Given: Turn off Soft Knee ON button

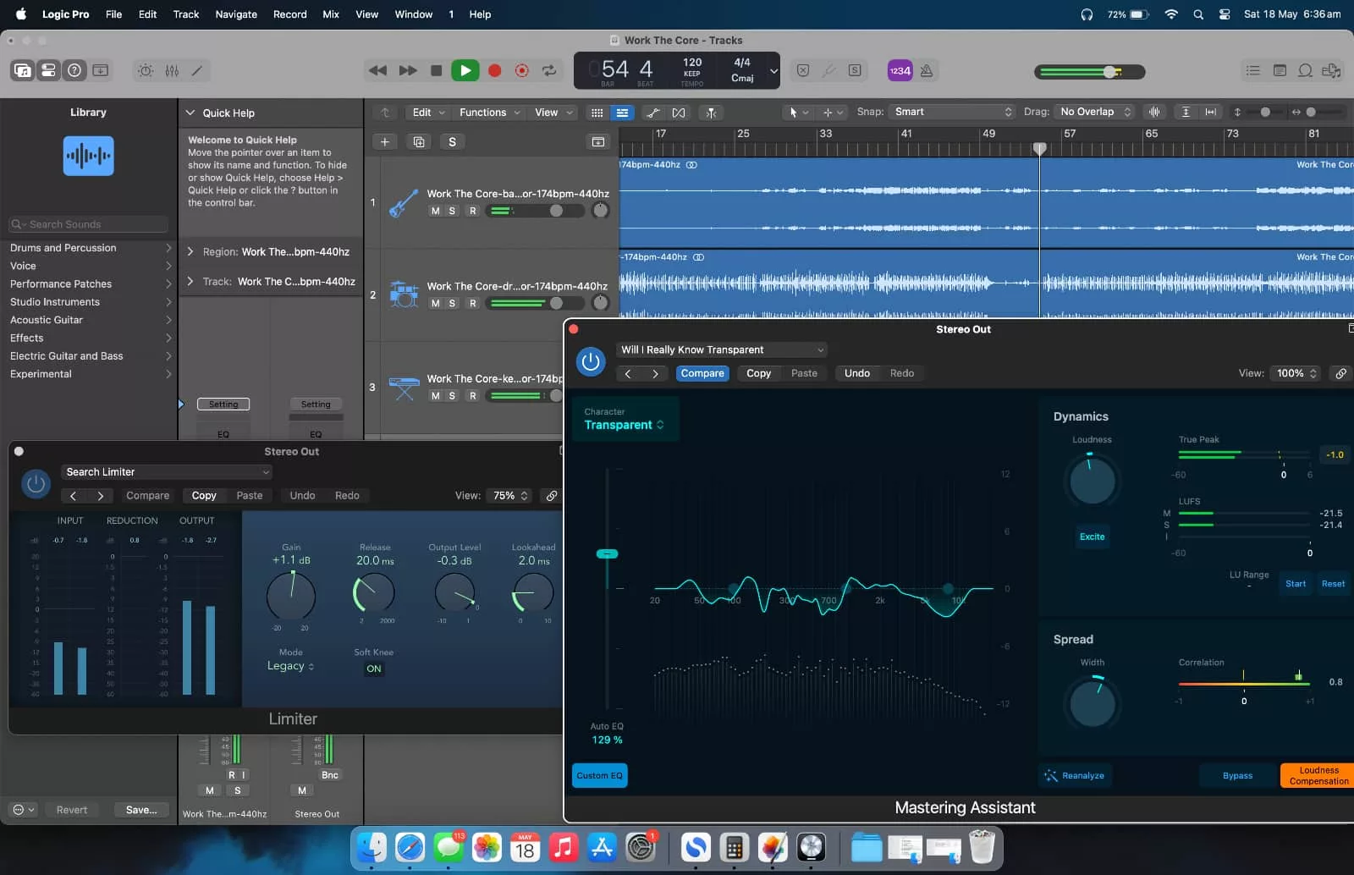Looking at the screenshot, I should tap(373, 669).
